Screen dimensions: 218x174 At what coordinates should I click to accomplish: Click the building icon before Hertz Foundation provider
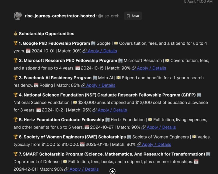pos(107,120)
